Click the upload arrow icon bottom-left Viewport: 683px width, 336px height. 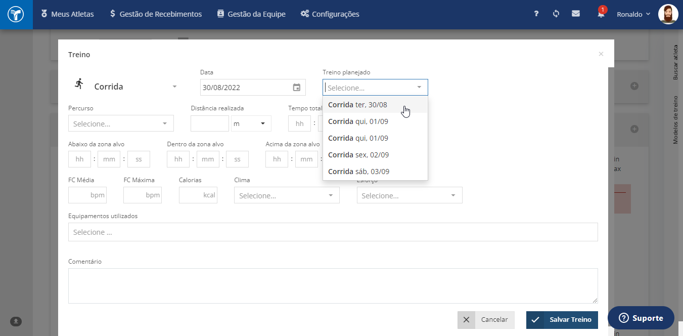(x=16, y=321)
